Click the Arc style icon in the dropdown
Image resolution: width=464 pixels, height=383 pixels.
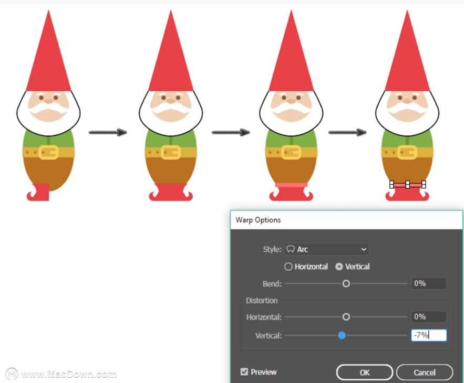pos(291,249)
